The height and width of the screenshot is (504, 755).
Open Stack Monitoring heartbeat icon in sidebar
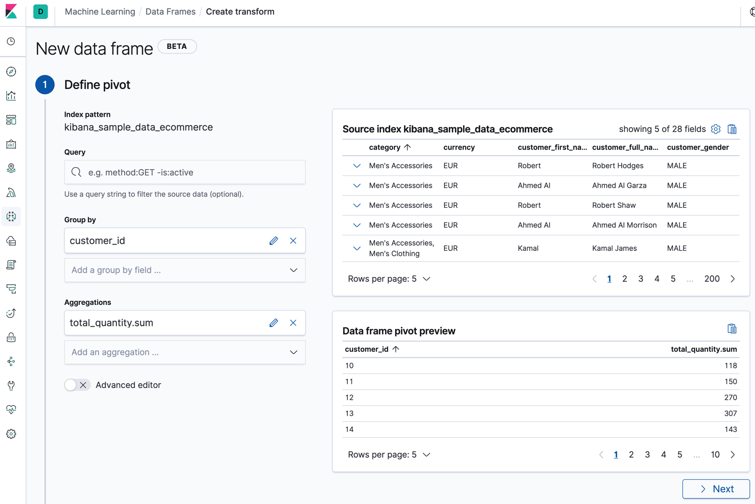[11, 409]
